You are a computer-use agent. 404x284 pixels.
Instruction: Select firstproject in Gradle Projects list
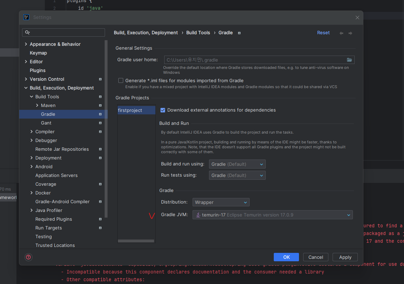[137, 110]
